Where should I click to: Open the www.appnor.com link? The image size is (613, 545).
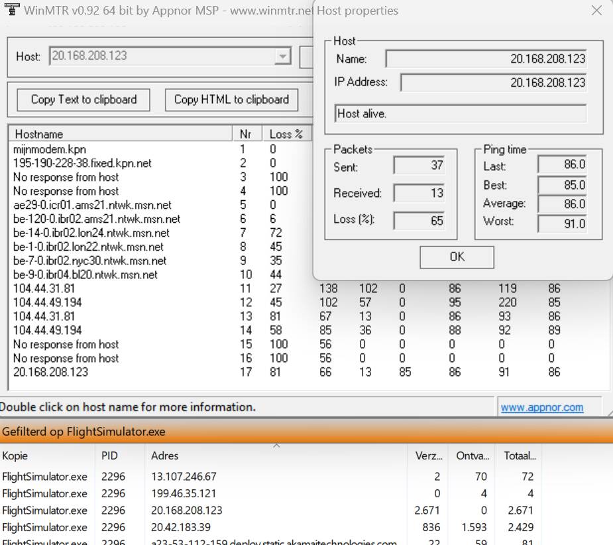coord(542,407)
